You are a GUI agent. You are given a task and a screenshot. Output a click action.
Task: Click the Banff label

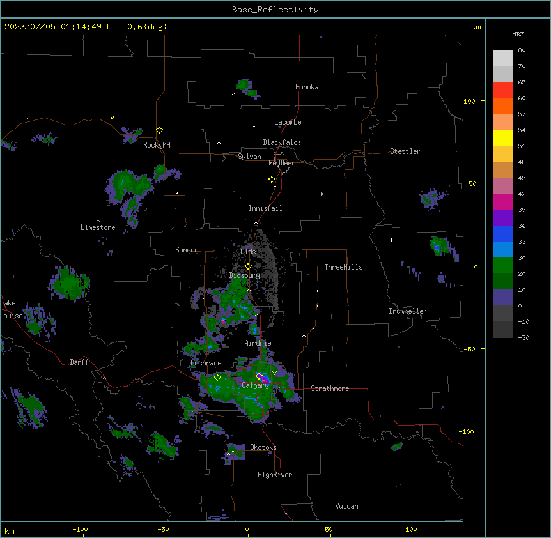[79, 362]
